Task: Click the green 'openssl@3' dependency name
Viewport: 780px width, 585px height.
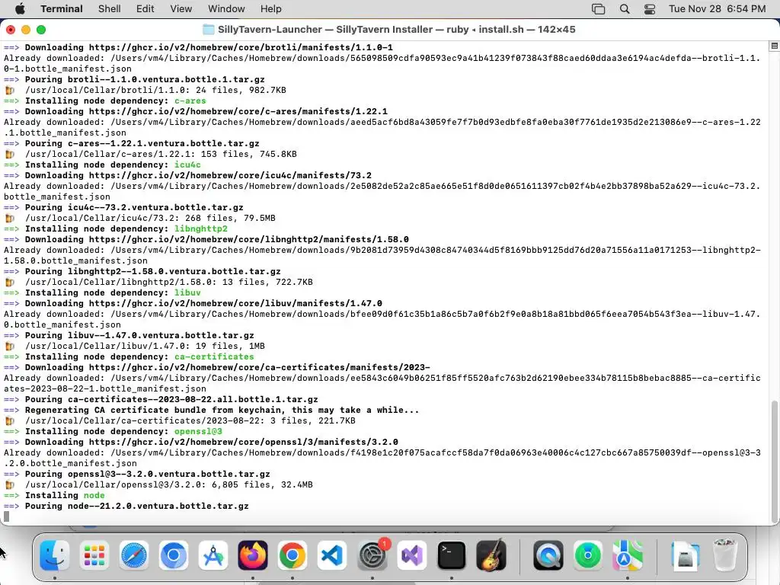Action: point(198,431)
